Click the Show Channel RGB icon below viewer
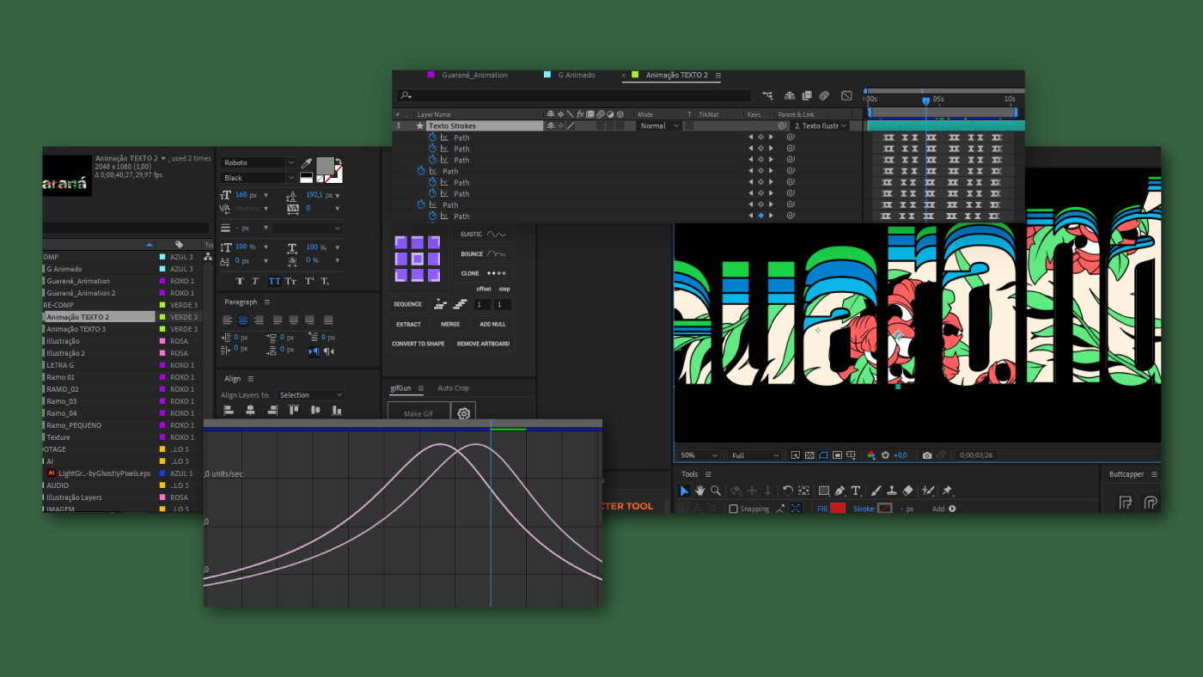Screen dimensions: 1203x677 (x=871, y=455)
